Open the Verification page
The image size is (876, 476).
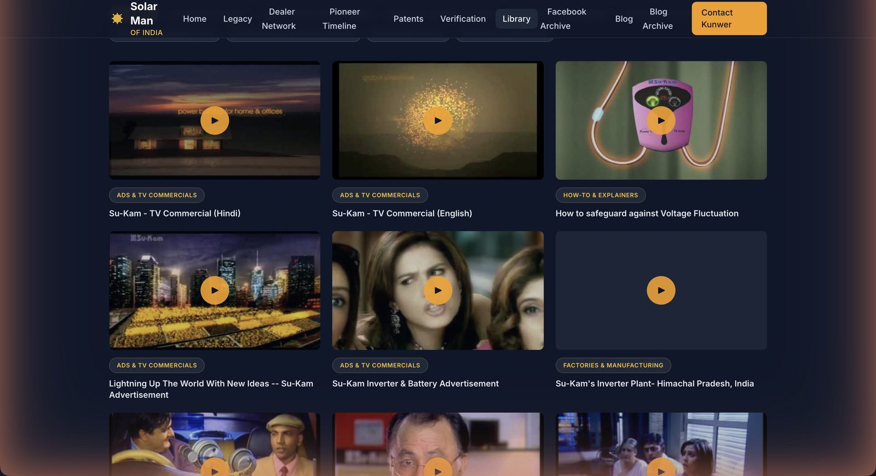463,19
